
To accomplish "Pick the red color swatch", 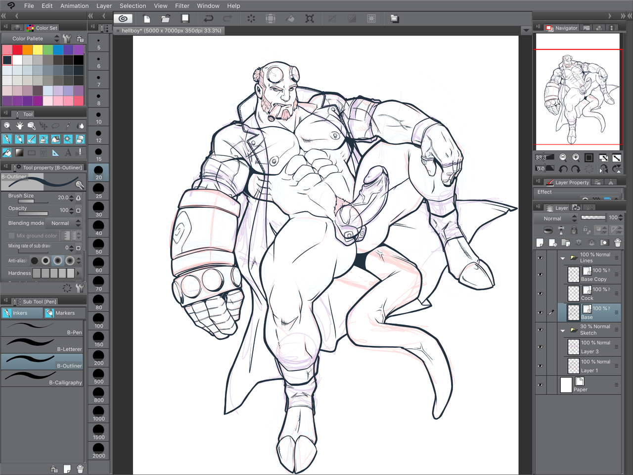I will (17, 49).
